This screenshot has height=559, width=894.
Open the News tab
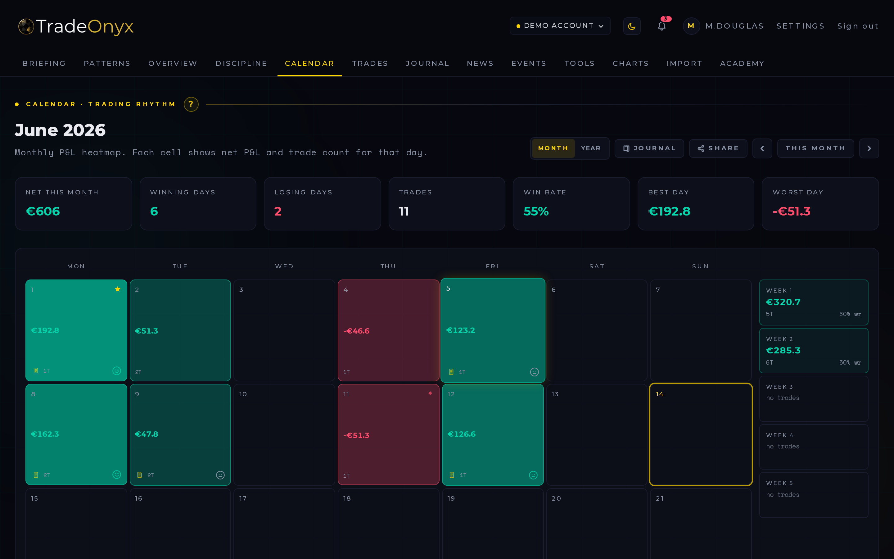pyautogui.click(x=480, y=63)
